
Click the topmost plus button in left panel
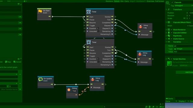(20, 17)
